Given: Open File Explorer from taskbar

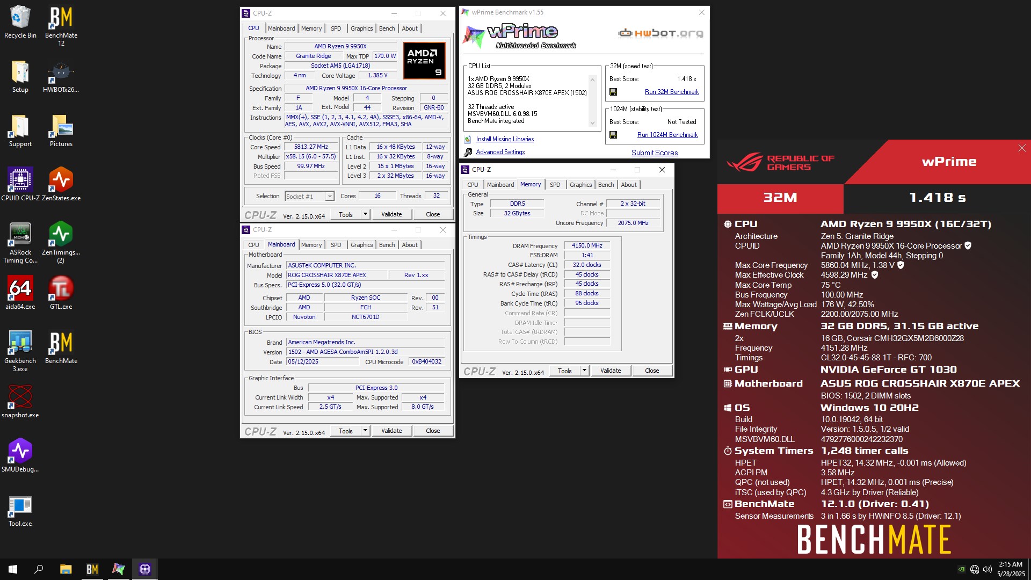Looking at the screenshot, I should (66, 569).
